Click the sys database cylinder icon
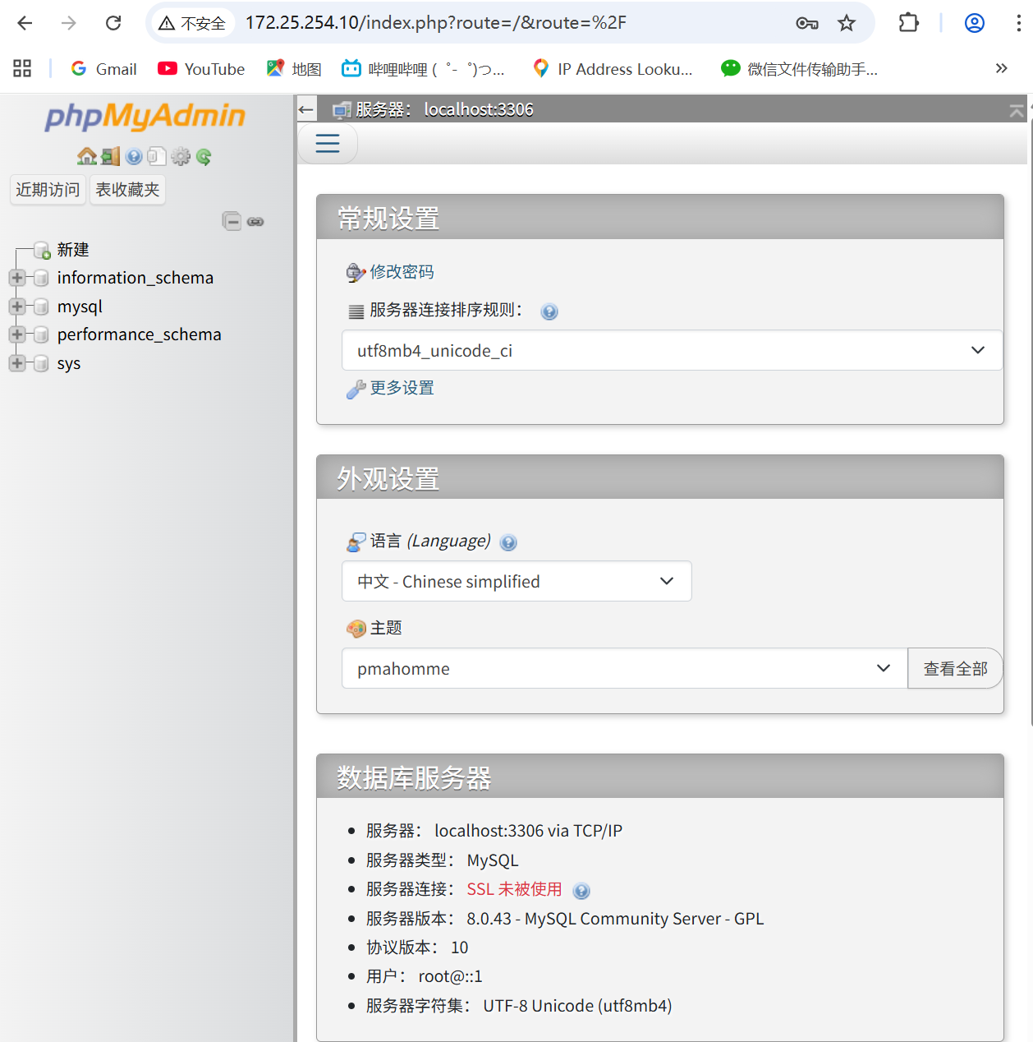The image size is (1033, 1042). (41, 363)
